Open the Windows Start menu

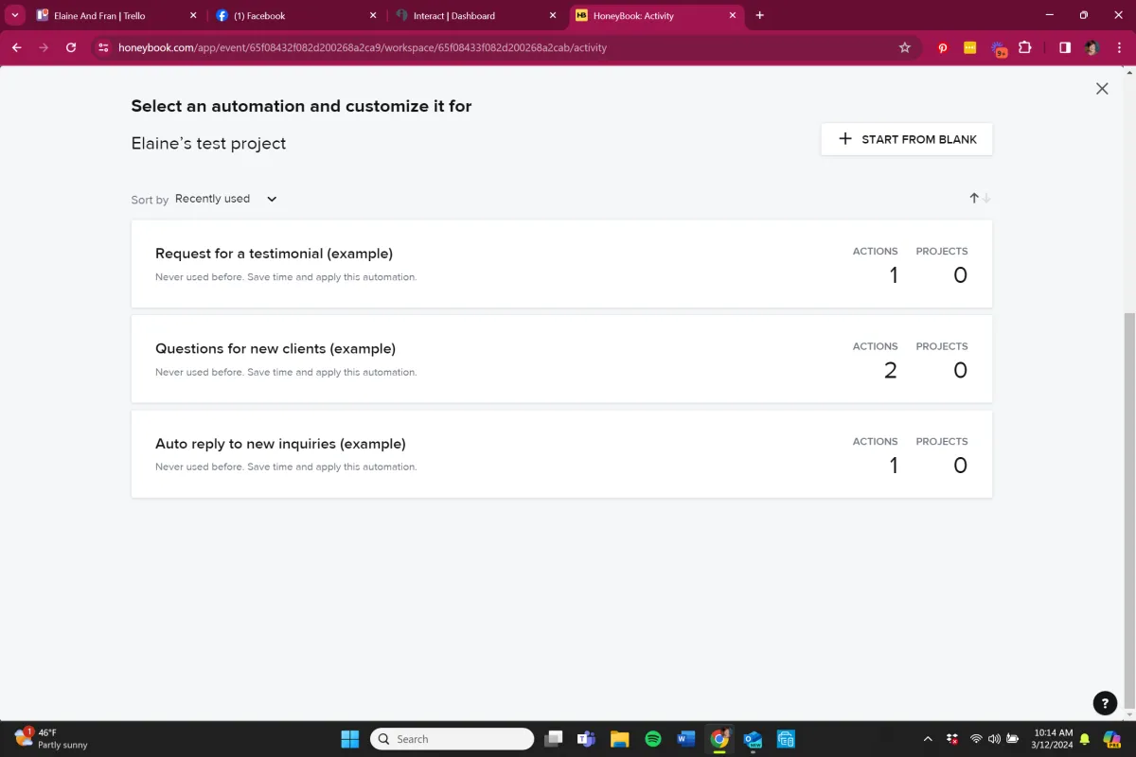(349, 739)
